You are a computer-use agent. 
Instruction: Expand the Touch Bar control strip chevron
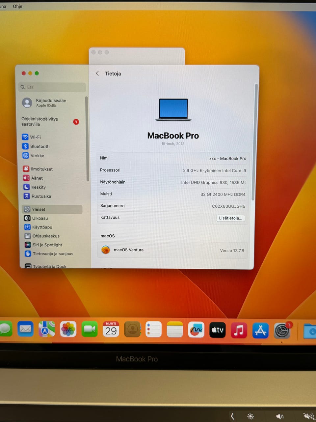coord(232,416)
